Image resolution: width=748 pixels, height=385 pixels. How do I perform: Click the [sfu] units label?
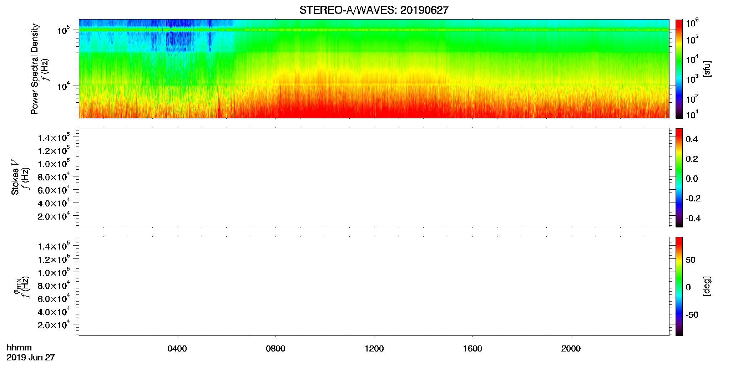tap(707, 69)
